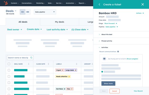Screen dimensions: 149x95
Task: Select the My deals tab
Action: tap(60, 22)
